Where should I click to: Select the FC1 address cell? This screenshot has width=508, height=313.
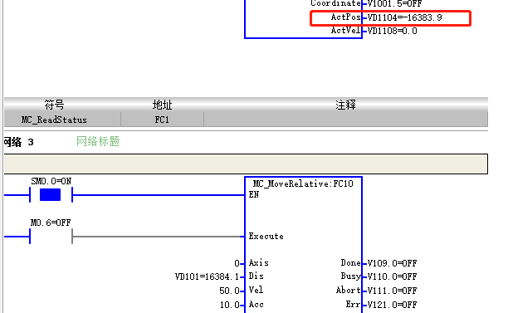pyautogui.click(x=162, y=120)
